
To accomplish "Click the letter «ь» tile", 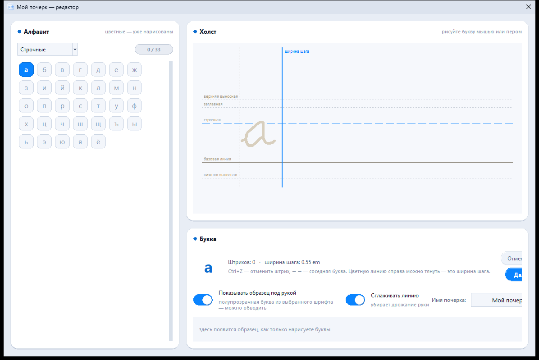I will (x=26, y=142).
